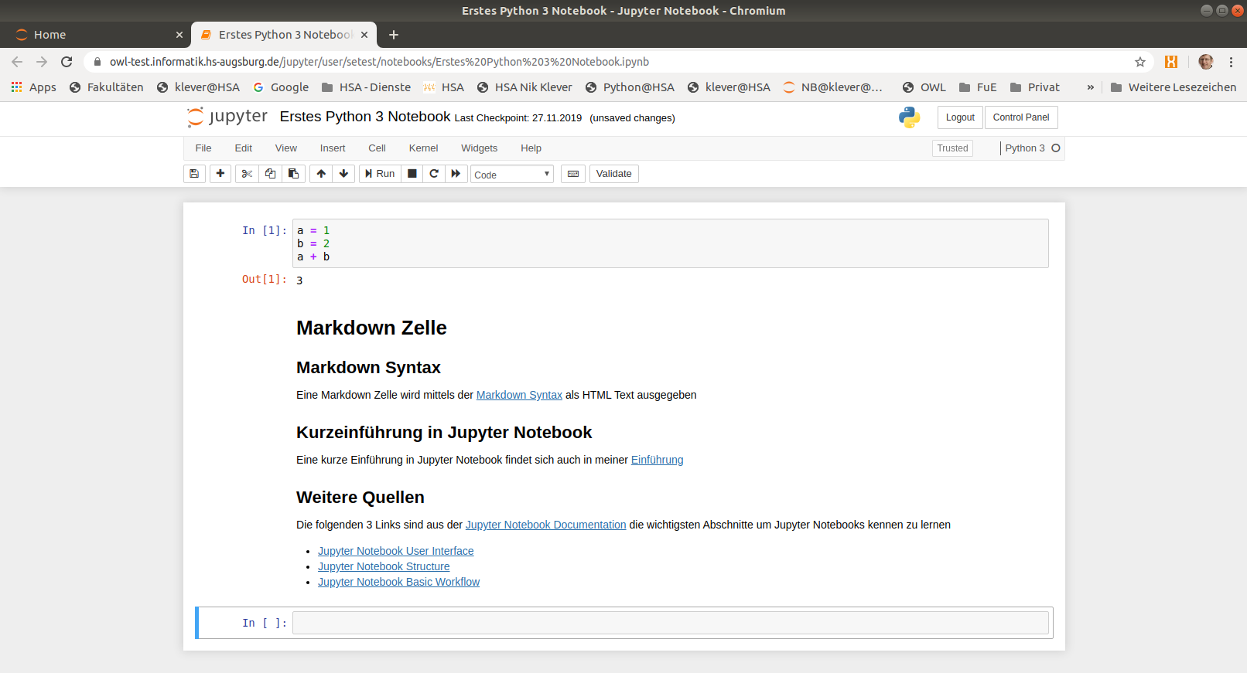
Task: Open the FuE bookmark folder
Action: pos(978,87)
